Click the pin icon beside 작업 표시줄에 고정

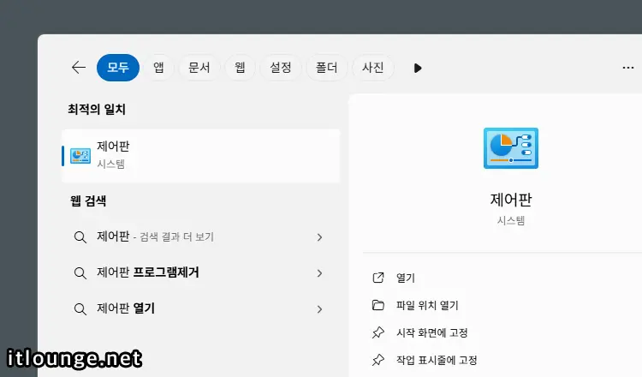378,360
